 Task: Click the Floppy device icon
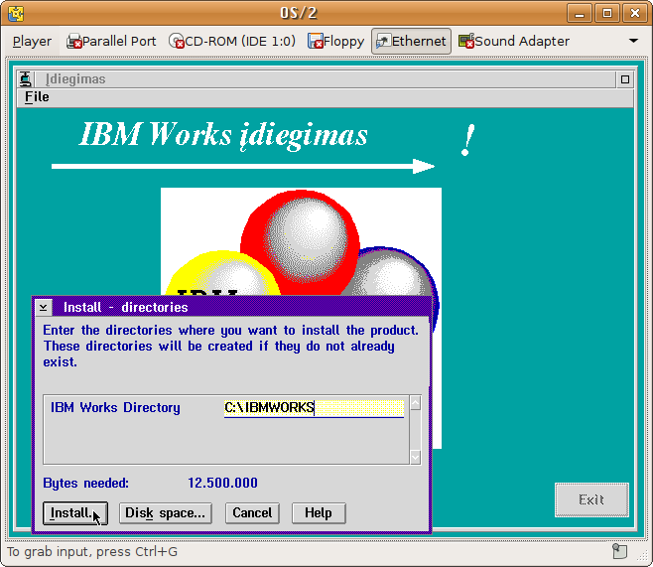[316, 42]
